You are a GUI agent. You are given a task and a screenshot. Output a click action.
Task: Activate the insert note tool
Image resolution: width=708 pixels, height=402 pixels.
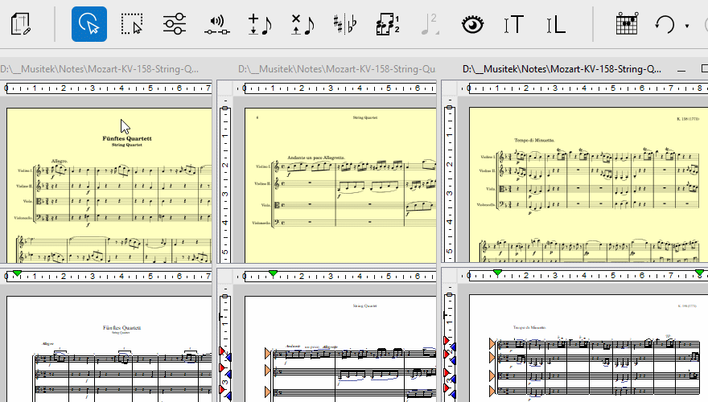(x=260, y=24)
